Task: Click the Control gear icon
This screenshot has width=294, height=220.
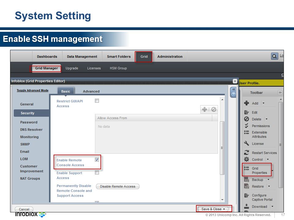Action: point(247,159)
